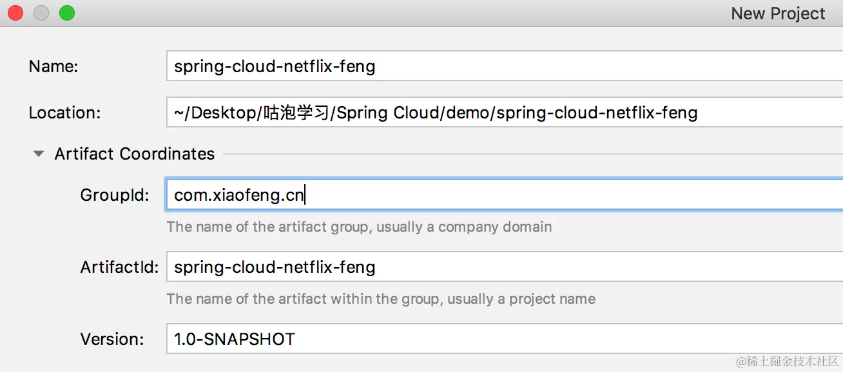Place cursor in the GroupId field

point(503,195)
